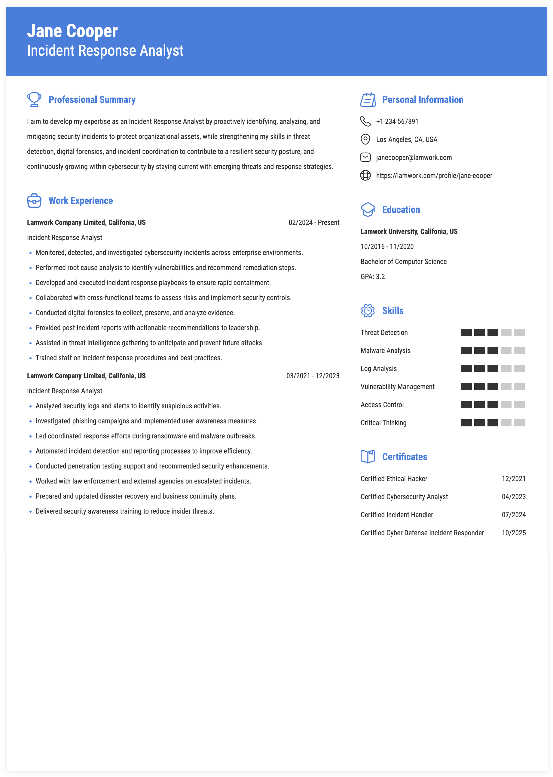
Task: Click the Critical Thinking skill level bar
Action: click(493, 423)
